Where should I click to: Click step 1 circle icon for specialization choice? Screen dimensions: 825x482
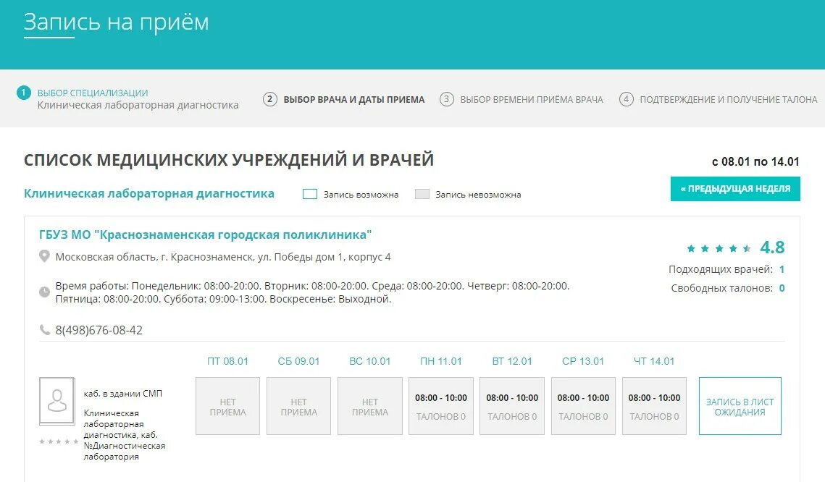click(22, 92)
